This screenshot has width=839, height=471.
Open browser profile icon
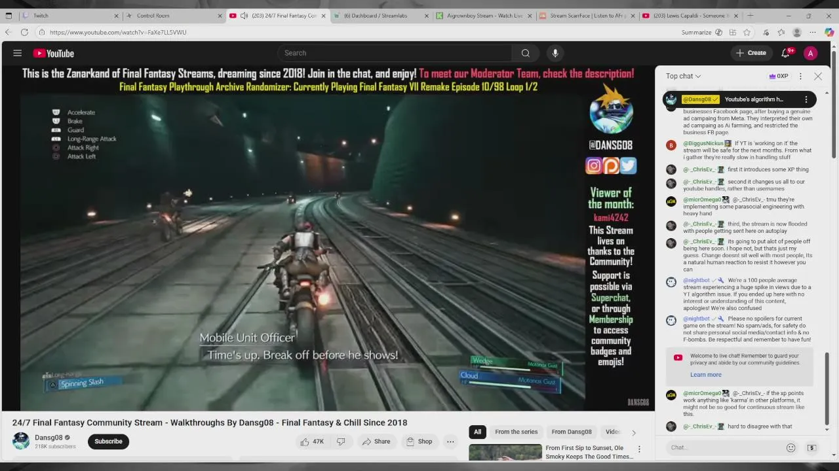(797, 32)
